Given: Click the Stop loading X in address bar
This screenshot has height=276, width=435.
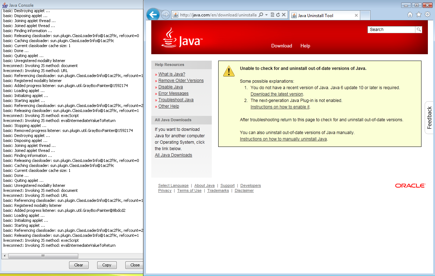Looking at the screenshot, I should point(284,15).
